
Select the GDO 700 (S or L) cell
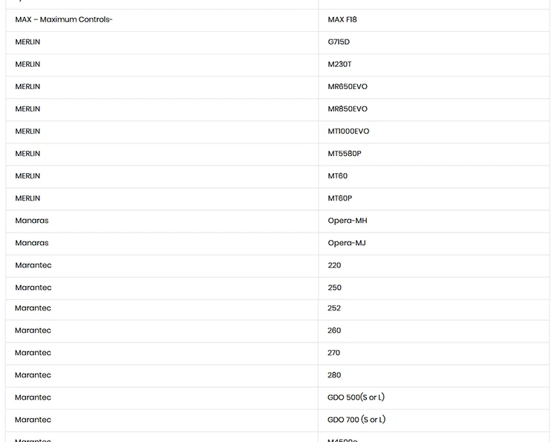[x=434, y=420]
